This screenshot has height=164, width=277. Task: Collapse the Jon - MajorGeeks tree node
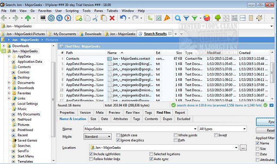coord(3,51)
